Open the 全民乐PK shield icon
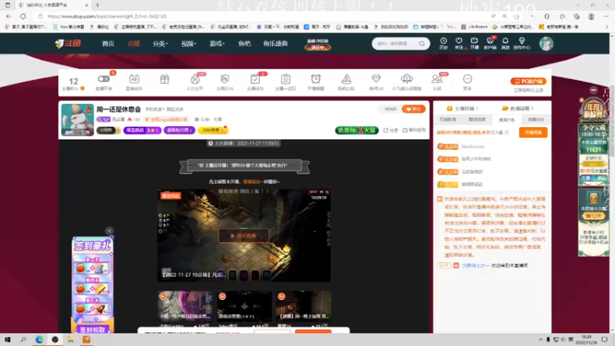The height and width of the screenshot is (346, 615). [x=224, y=82]
